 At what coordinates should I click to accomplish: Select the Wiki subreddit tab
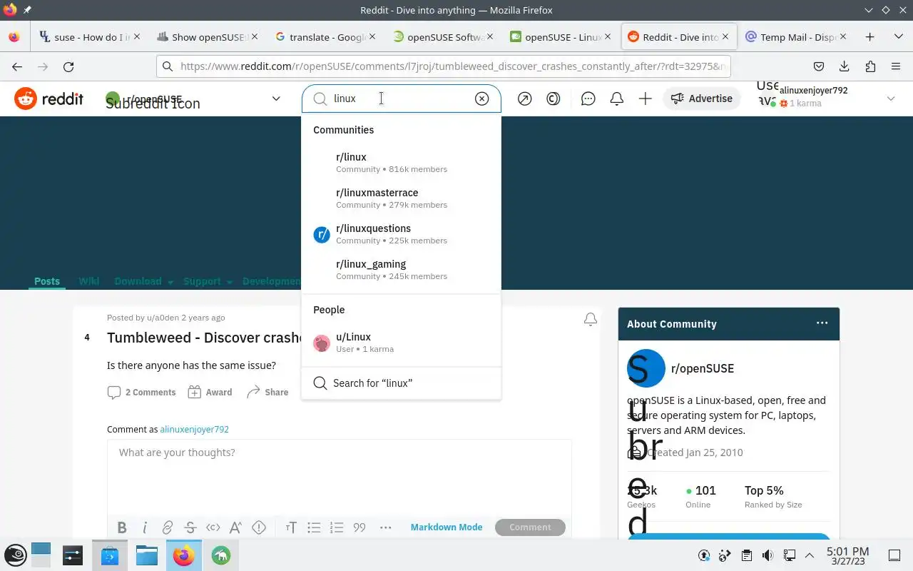click(x=88, y=281)
